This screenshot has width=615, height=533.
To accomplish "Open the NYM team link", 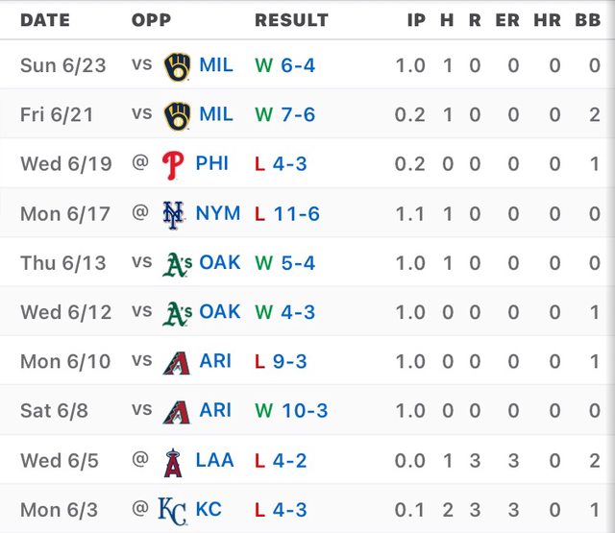I will 217,213.
